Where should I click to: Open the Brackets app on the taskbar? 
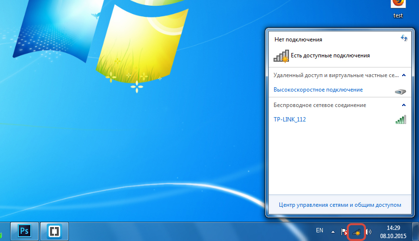pos(54,231)
